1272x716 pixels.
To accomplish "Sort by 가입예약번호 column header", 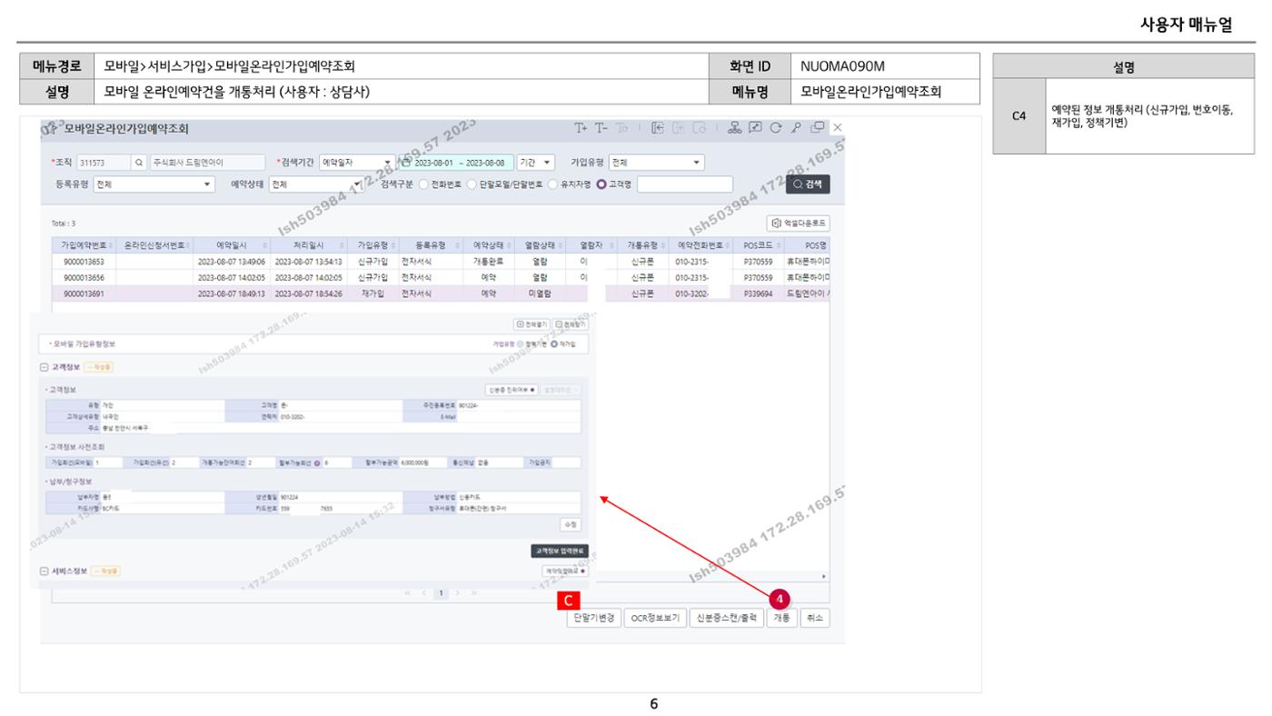I will (82, 245).
